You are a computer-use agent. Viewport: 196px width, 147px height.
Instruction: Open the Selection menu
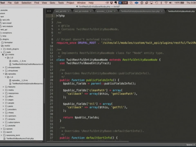tap(26, 3)
